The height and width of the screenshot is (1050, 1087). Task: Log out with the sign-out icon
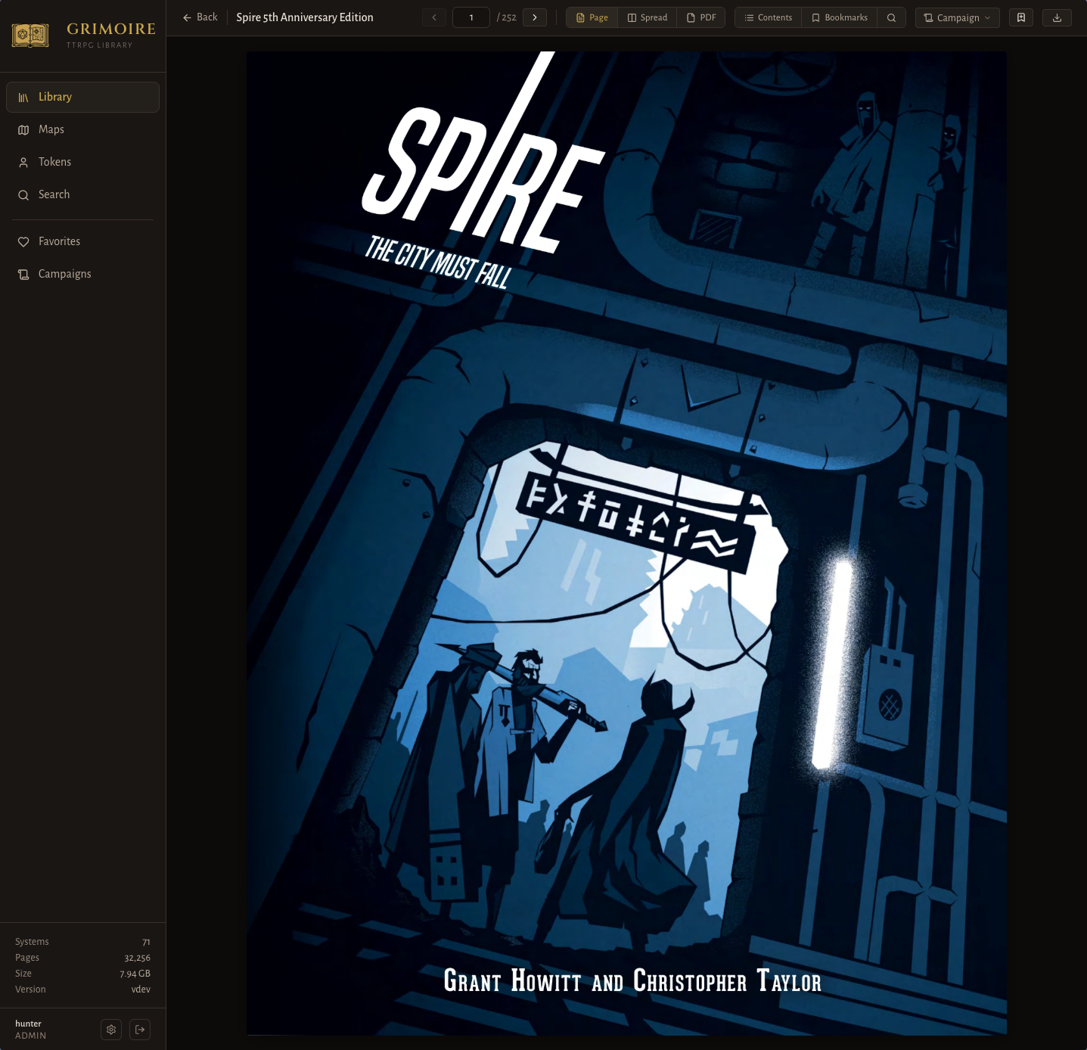(x=140, y=1030)
